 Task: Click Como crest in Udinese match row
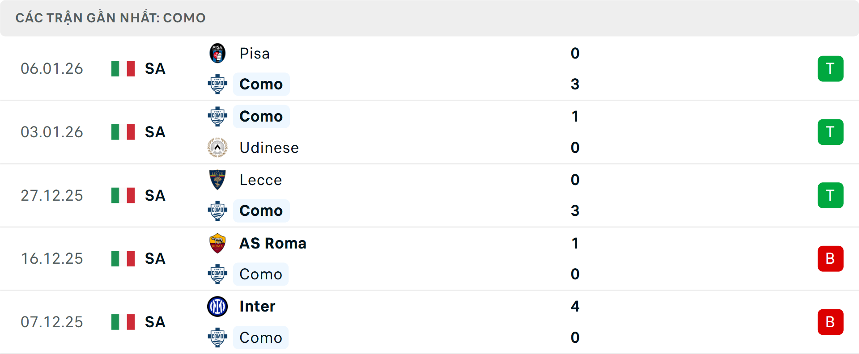[x=217, y=116]
